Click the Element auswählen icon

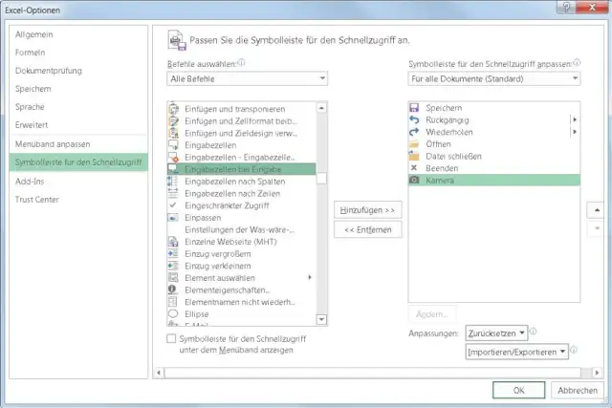(x=173, y=278)
